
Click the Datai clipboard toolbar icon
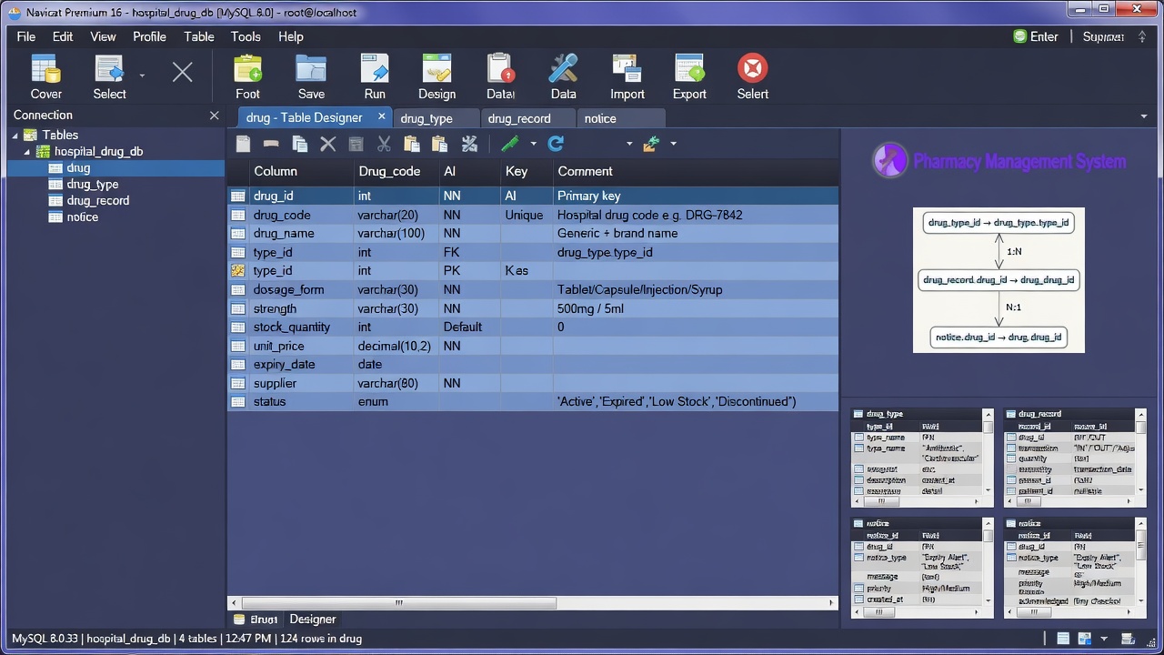pyautogui.click(x=500, y=69)
